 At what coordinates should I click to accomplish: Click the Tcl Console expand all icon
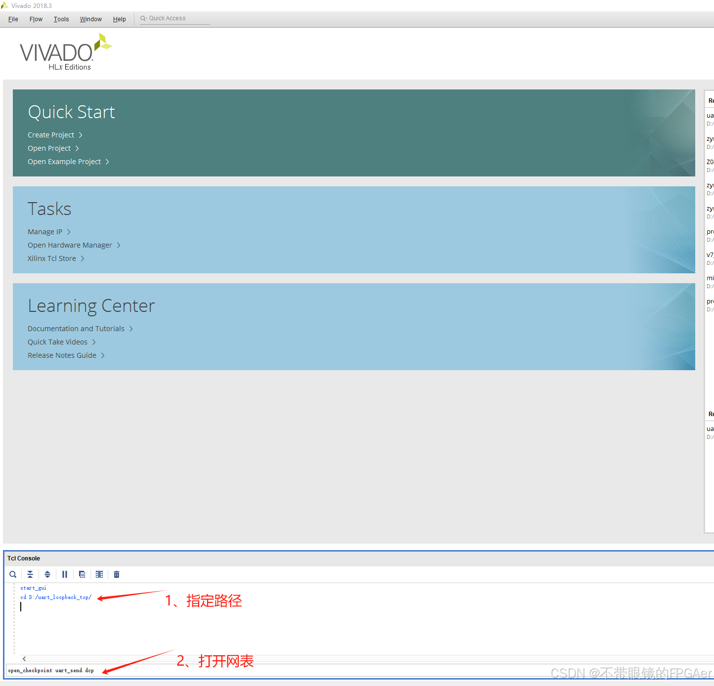click(x=47, y=574)
